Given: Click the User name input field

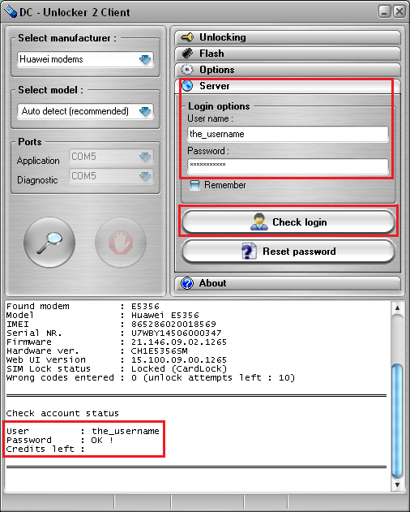Looking at the screenshot, I should pos(288,134).
